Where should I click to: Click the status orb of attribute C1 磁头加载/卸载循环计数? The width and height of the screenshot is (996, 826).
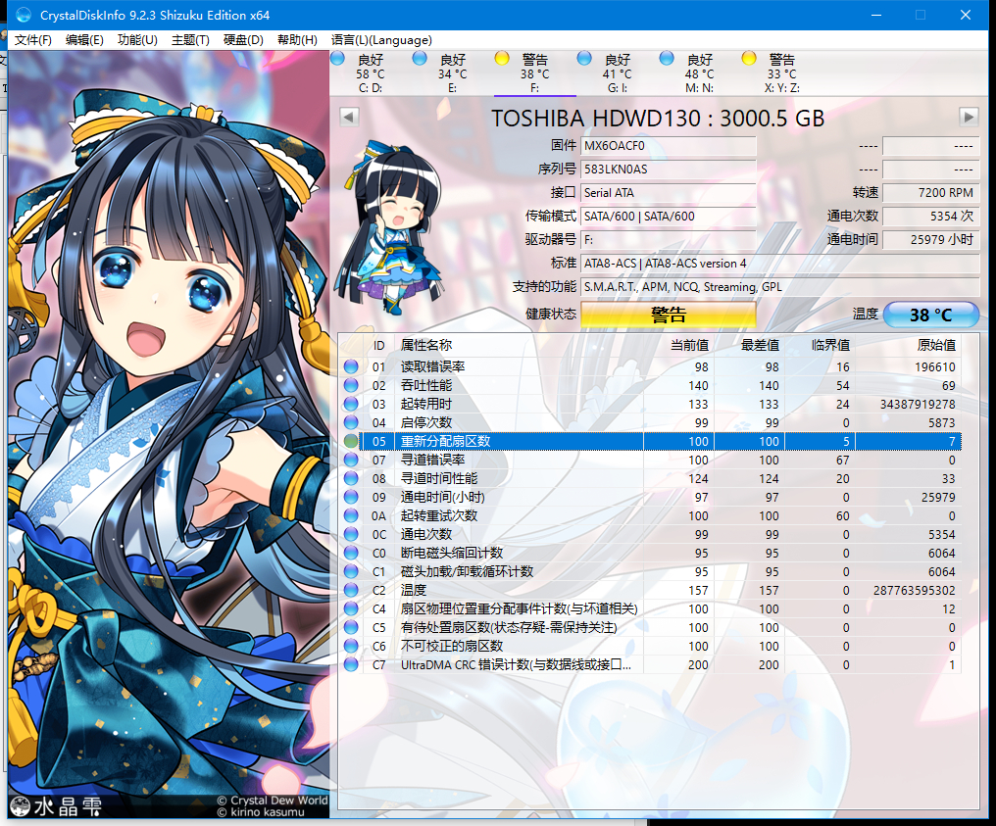(351, 571)
